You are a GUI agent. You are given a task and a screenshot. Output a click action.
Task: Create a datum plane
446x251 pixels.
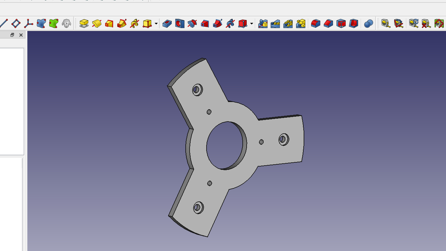point(16,23)
